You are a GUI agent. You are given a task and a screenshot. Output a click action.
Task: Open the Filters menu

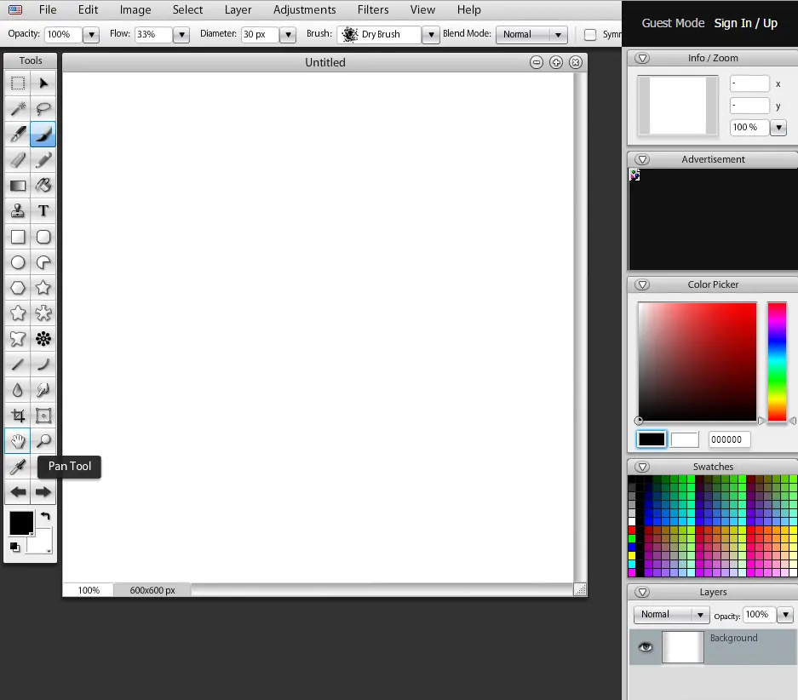373,10
